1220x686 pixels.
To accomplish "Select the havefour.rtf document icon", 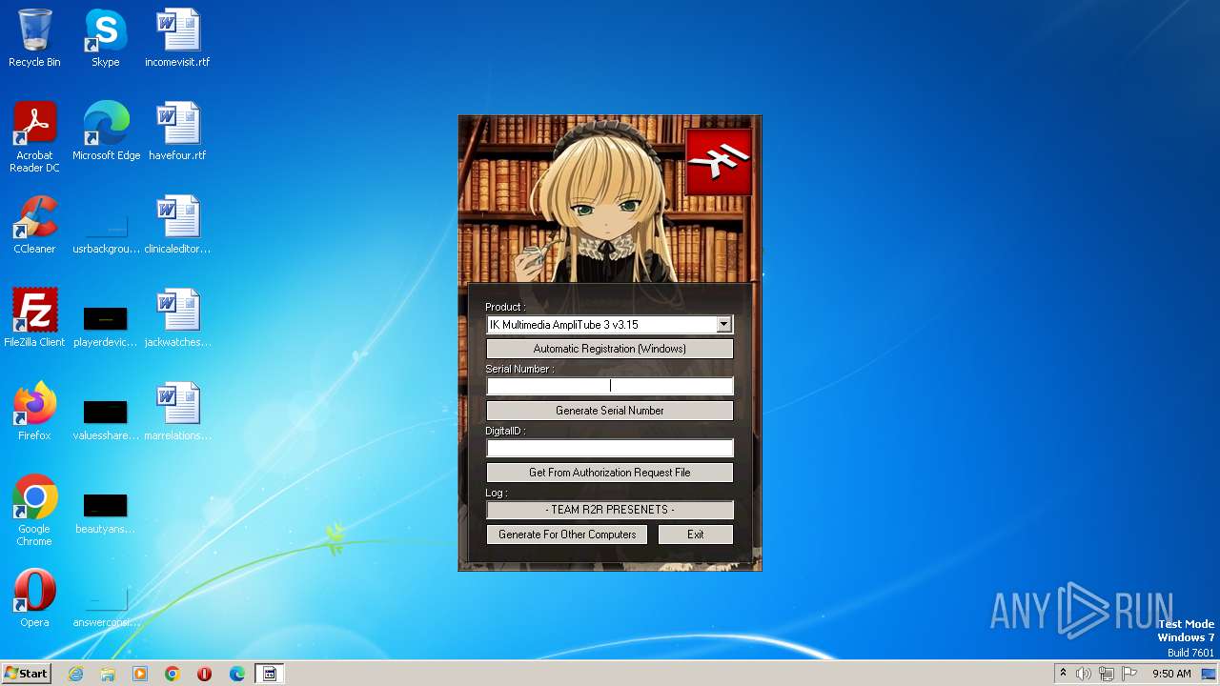I will pyautogui.click(x=177, y=131).
